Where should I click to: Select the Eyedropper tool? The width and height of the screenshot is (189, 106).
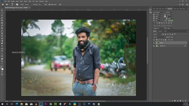[x=2, y=26]
